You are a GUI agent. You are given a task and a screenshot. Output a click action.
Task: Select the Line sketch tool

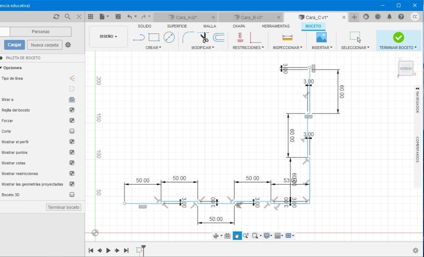coord(139,37)
